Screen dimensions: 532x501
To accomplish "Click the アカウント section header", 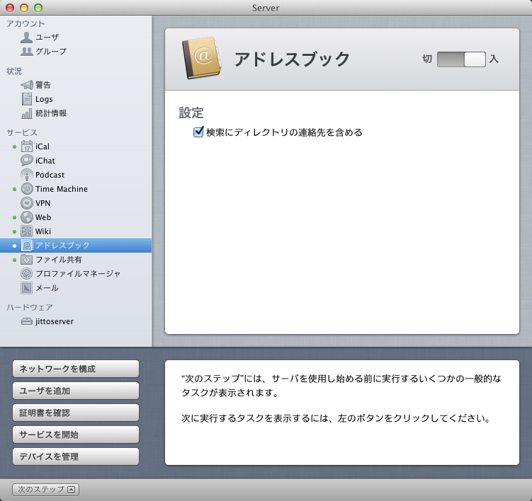I will (26, 23).
